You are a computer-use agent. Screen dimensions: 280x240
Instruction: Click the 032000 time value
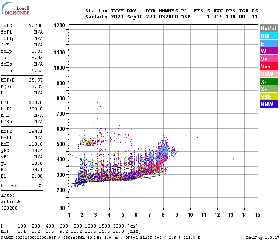[168, 17]
